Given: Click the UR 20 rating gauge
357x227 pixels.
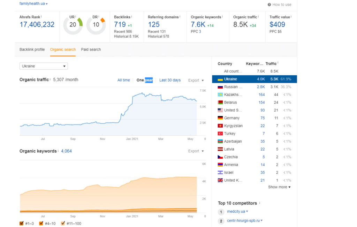Looking at the screenshot, I should coord(73,25).
